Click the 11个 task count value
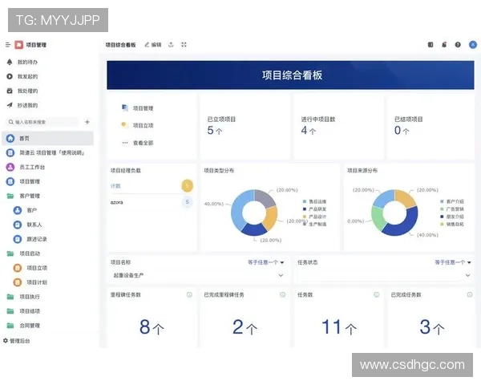 point(339,327)
